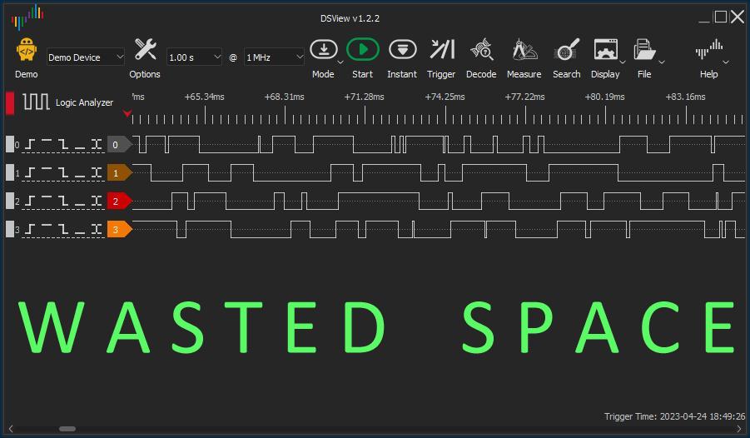The width and height of the screenshot is (750, 438).
Task: Set either edge trigger on channel 0
Action: click(97, 145)
